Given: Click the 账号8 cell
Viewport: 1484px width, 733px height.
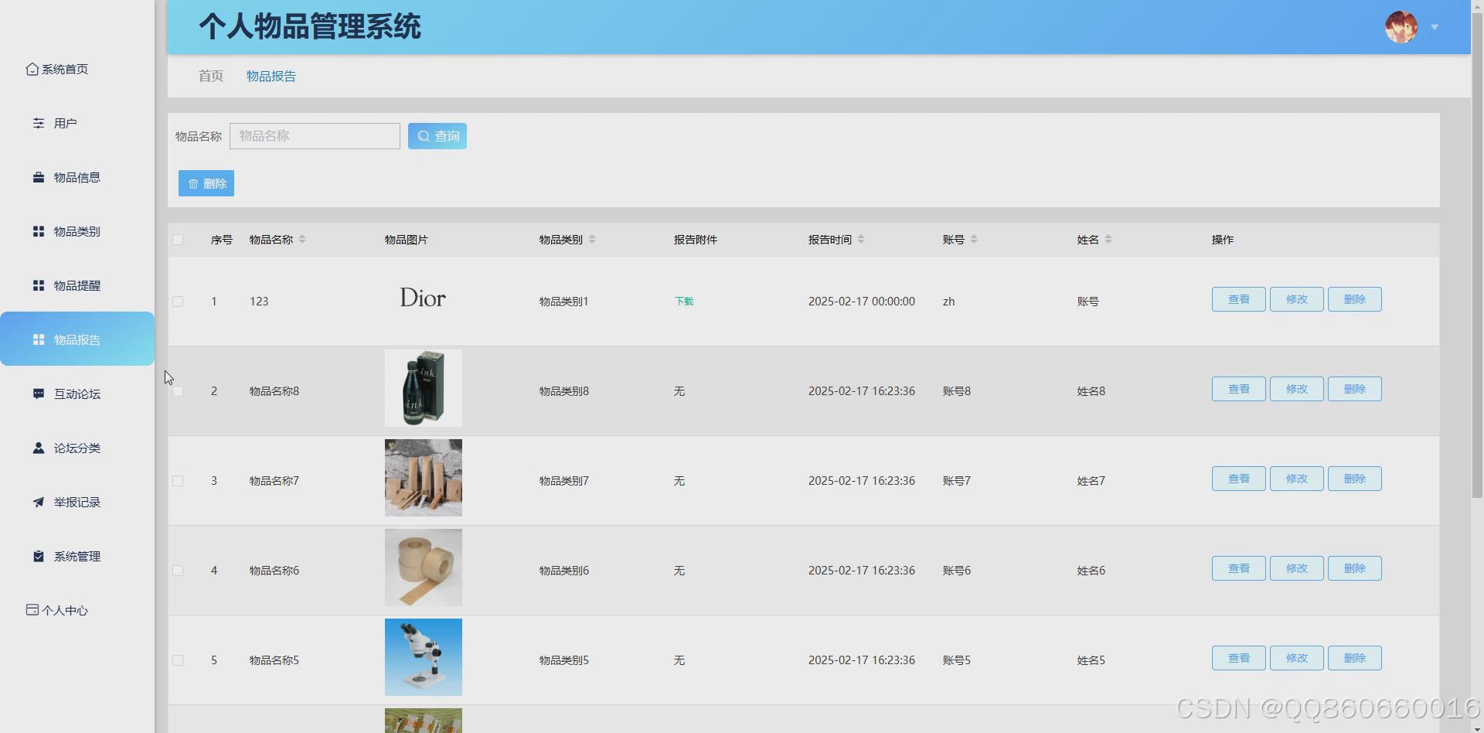Looking at the screenshot, I should pos(957,391).
